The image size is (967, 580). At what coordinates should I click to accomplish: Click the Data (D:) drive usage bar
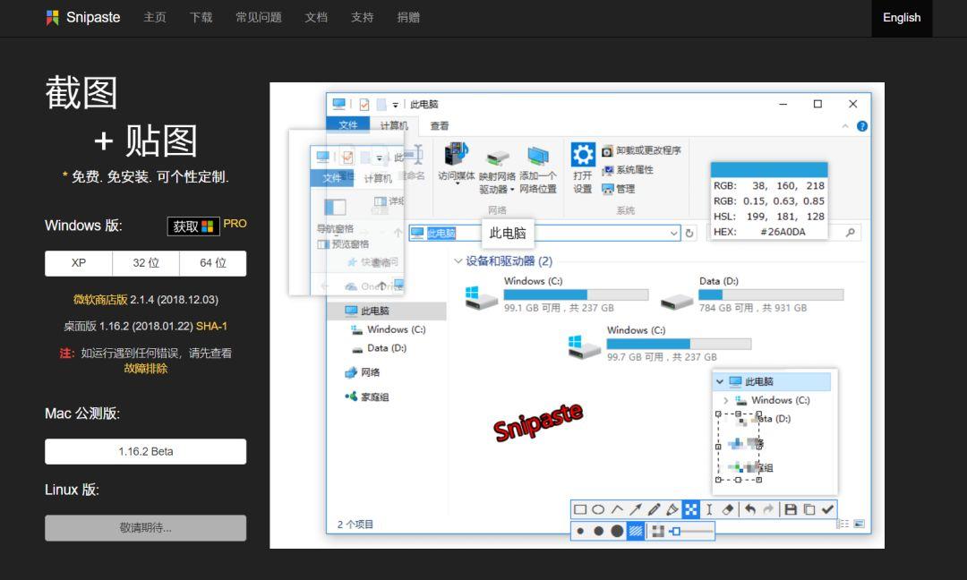(x=771, y=294)
